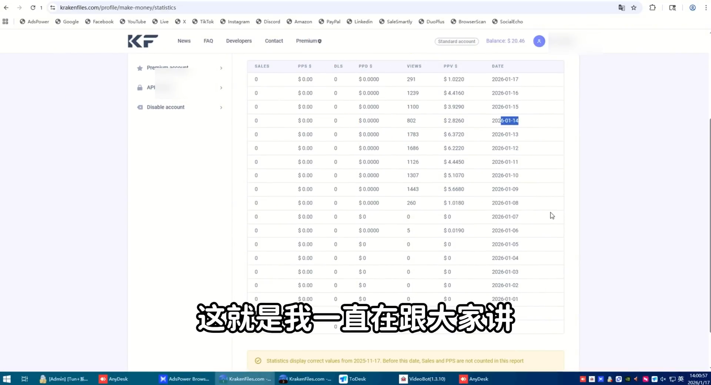Open the apps grid in bookmarks bar
This screenshot has width=711, height=385.
[x=5, y=21]
